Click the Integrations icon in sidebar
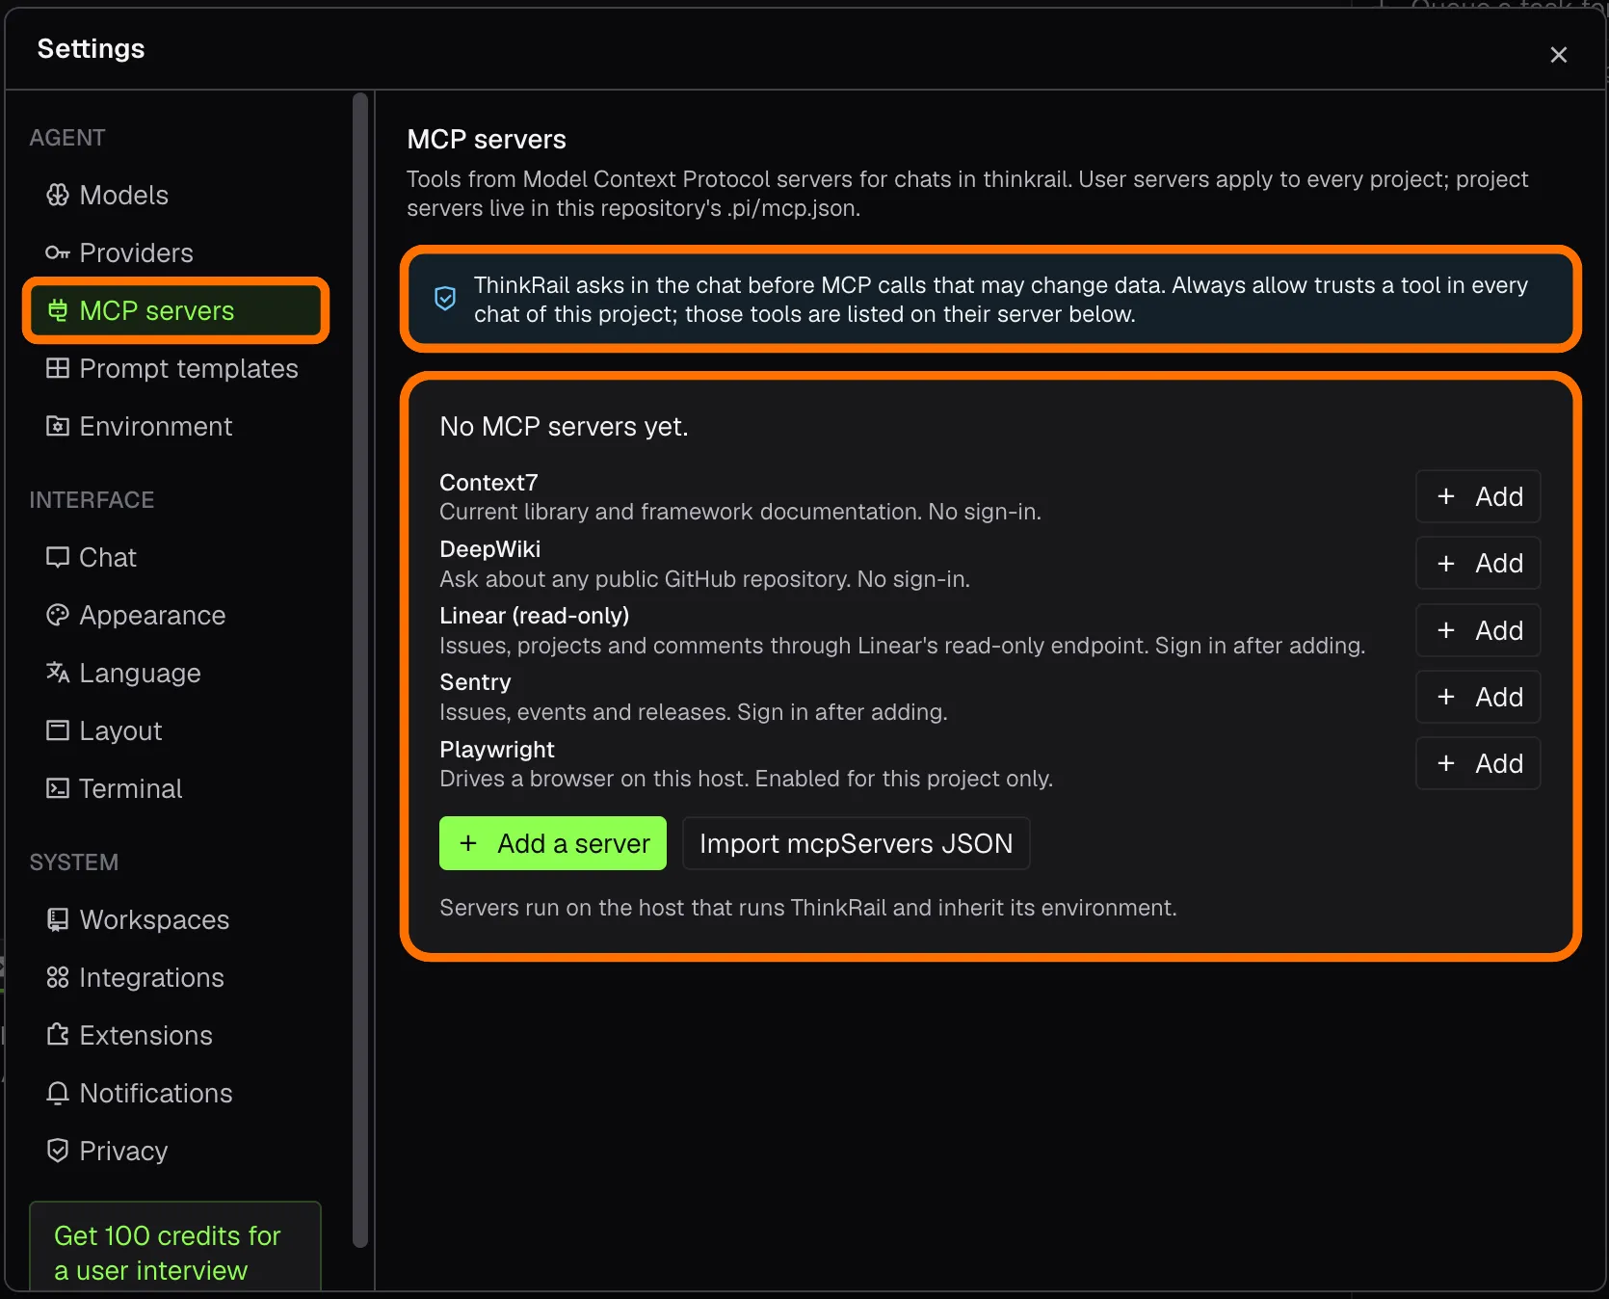Viewport: 1609px width, 1299px height. tap(58, 977)
